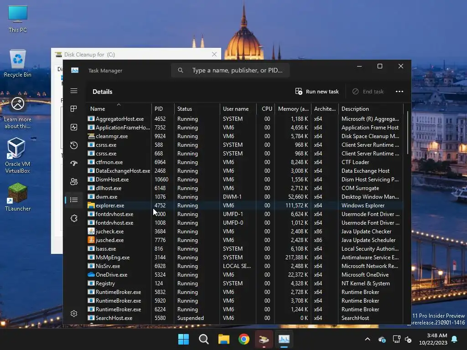This screenshot has width=467, height=350.
Task: Select the dwm.exe process
Action: point(245,197)
